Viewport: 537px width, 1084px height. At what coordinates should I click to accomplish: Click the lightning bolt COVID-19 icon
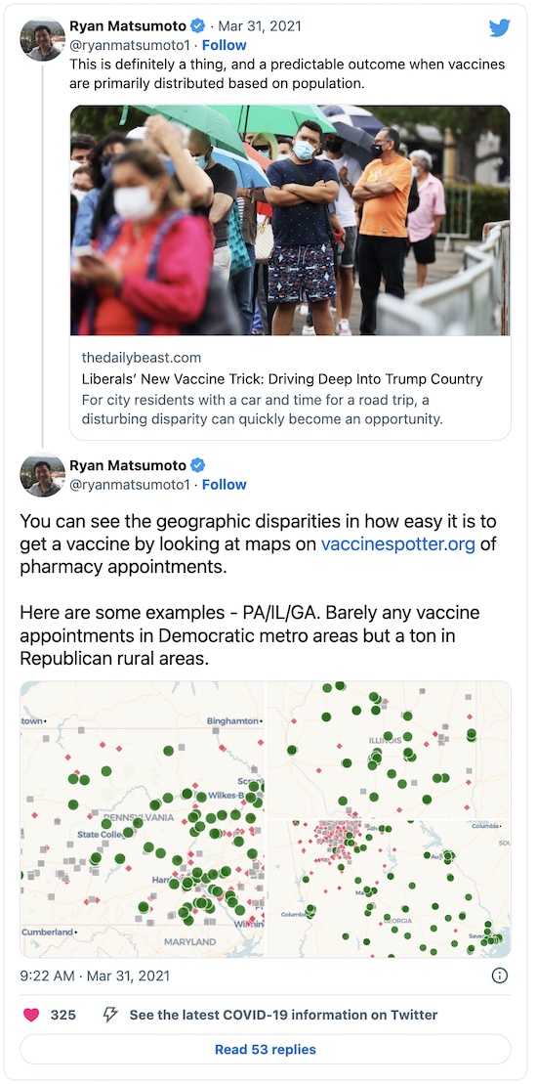click(x=109, y=1015)
